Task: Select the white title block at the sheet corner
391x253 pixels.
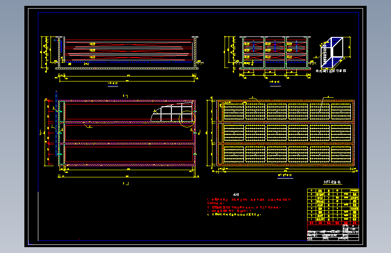Action: click(x=333, y=233)
